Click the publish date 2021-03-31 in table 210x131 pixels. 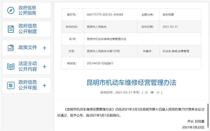[170, 27]
